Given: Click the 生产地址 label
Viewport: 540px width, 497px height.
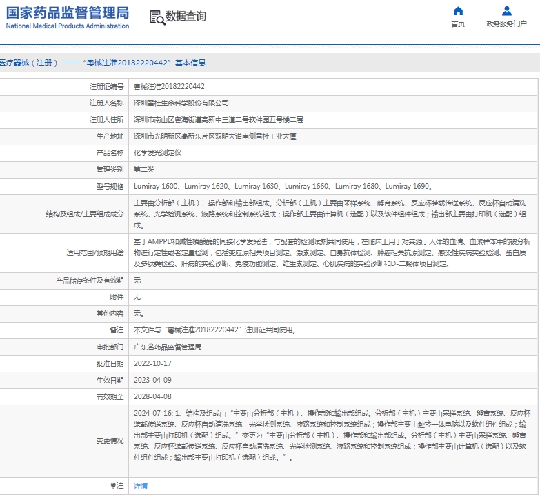Looking at the screenshot, I should tap(110, 136).
